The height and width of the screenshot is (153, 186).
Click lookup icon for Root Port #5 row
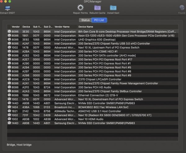[9, 67]
